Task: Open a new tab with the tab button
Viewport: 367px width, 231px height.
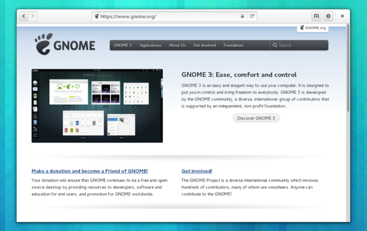Action: pyautogui.click(x=317, y=16)
